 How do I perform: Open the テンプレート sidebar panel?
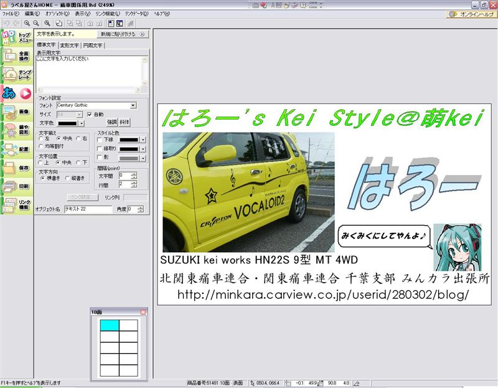tap(17, 75)
